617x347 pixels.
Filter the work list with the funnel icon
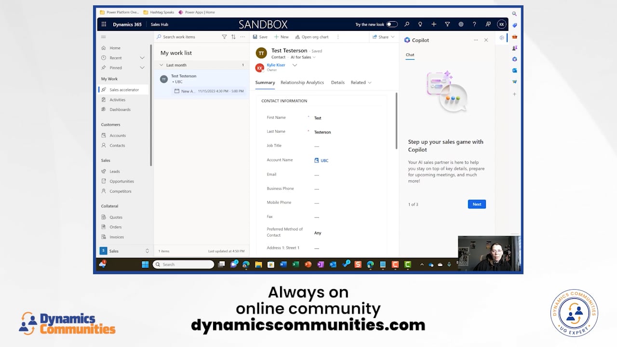[224, 37]
